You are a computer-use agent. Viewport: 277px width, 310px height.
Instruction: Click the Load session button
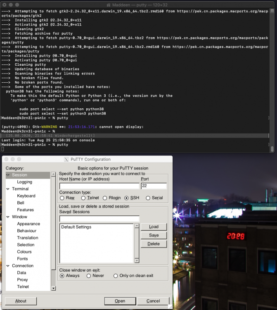(154, 227)
